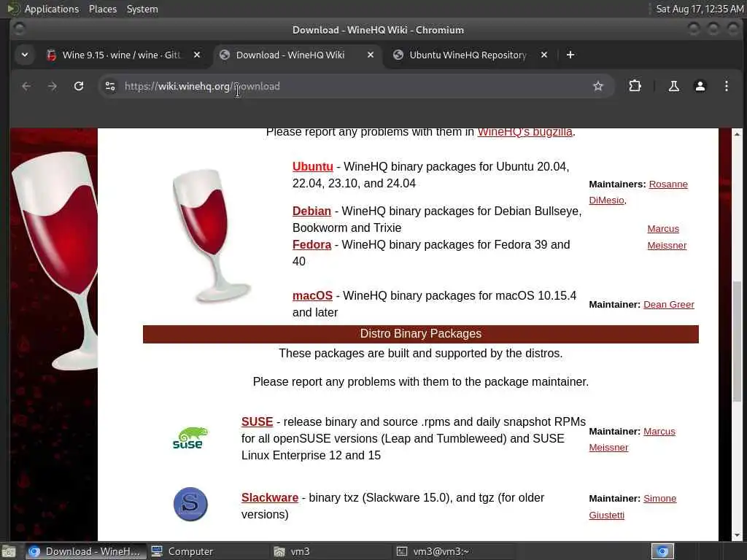Open the Ubuntu packages link
747x560 pixels.
pyautogui.click(x=312, y=167)
